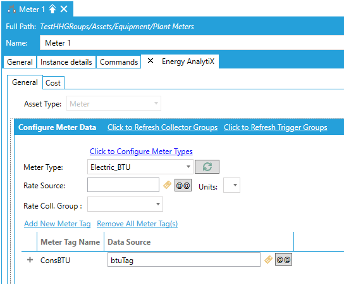Close the Energy AnalytiX tab with X
This screenshot has width=344, height=284.
[x=150, y=61]
